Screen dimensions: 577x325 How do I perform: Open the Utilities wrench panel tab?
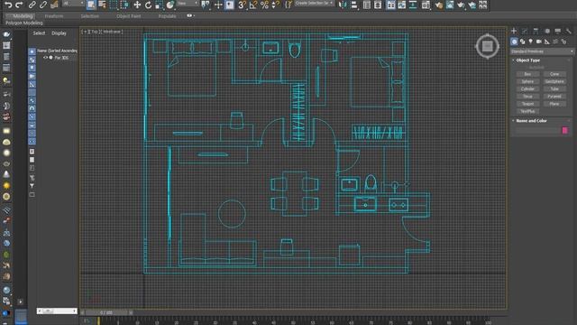coord(569,31)
